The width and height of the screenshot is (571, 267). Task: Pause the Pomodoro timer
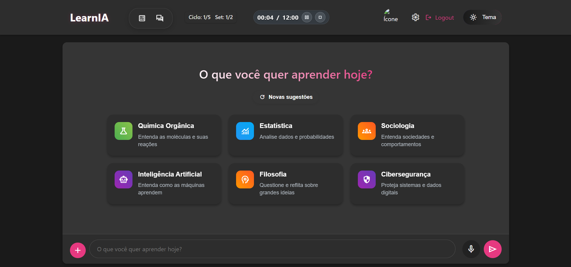307,17
